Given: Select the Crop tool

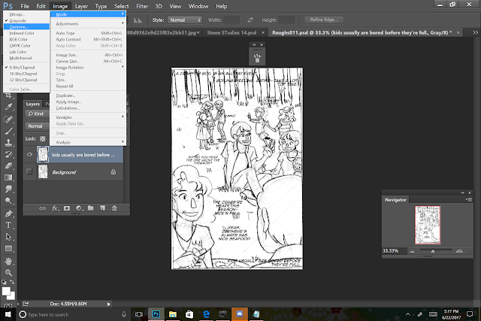Looking at the screenshot, I should pyautogui.click(x=8, y=95).
